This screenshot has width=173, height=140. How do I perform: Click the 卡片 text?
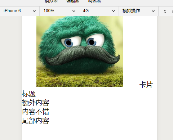[x=146, y=85]
